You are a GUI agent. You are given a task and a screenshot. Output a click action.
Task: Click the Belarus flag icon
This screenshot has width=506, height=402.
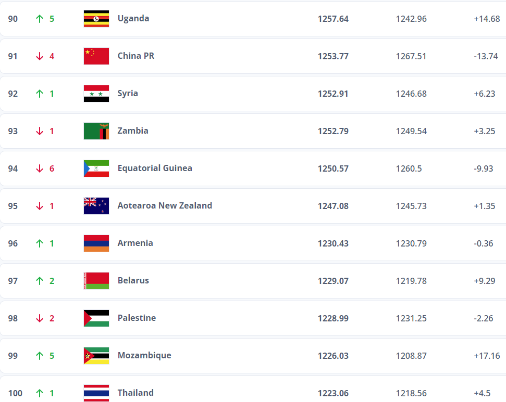click(x=96, y=281)
